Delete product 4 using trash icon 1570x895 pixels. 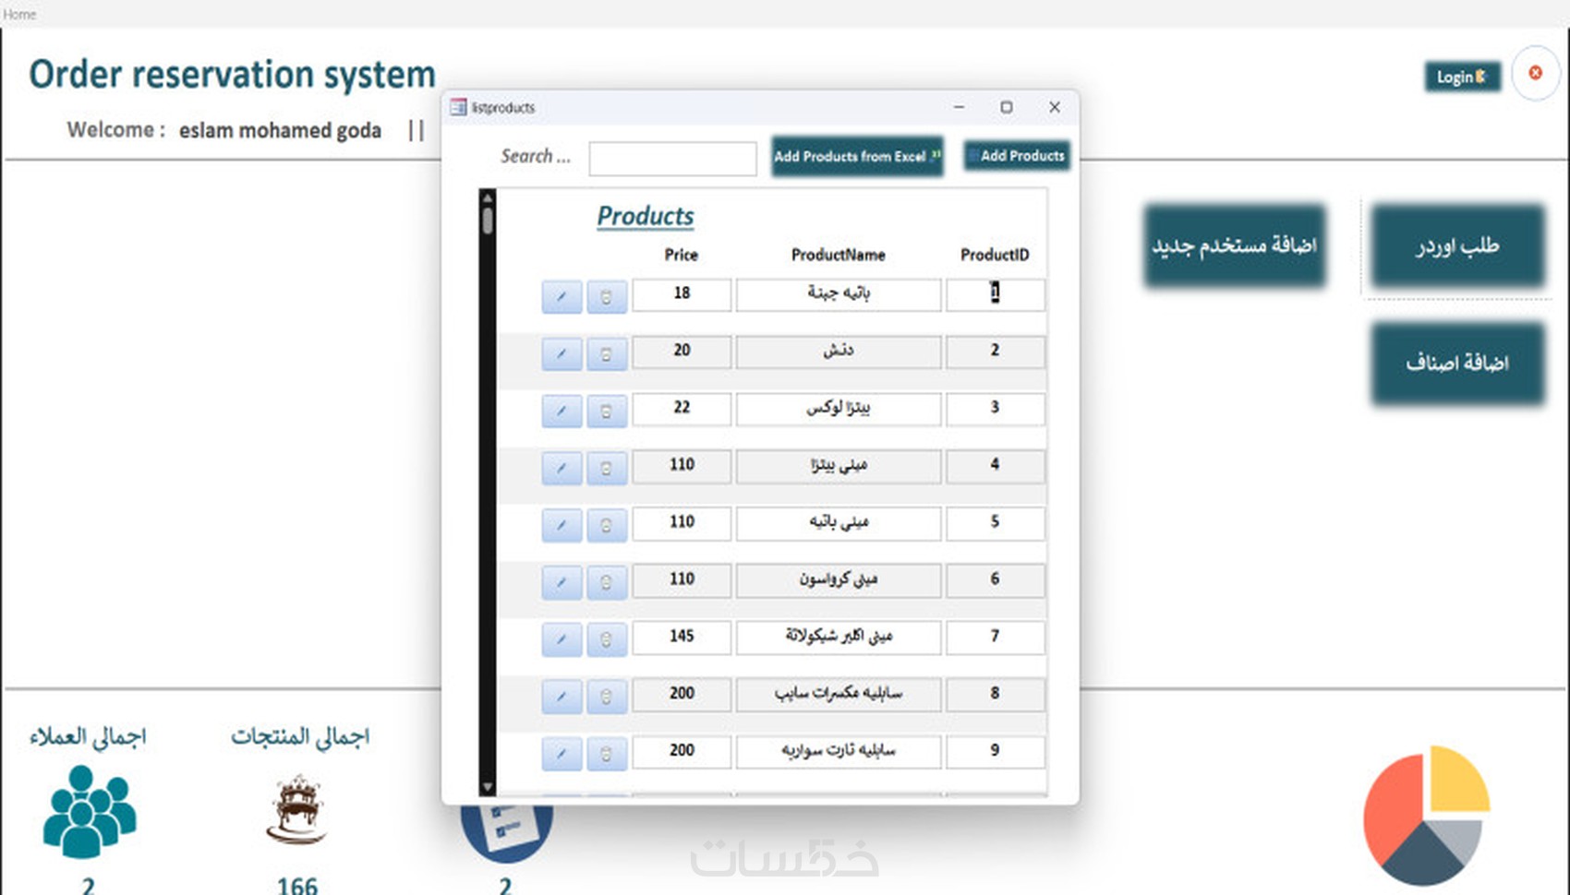[x=607, y=468]
